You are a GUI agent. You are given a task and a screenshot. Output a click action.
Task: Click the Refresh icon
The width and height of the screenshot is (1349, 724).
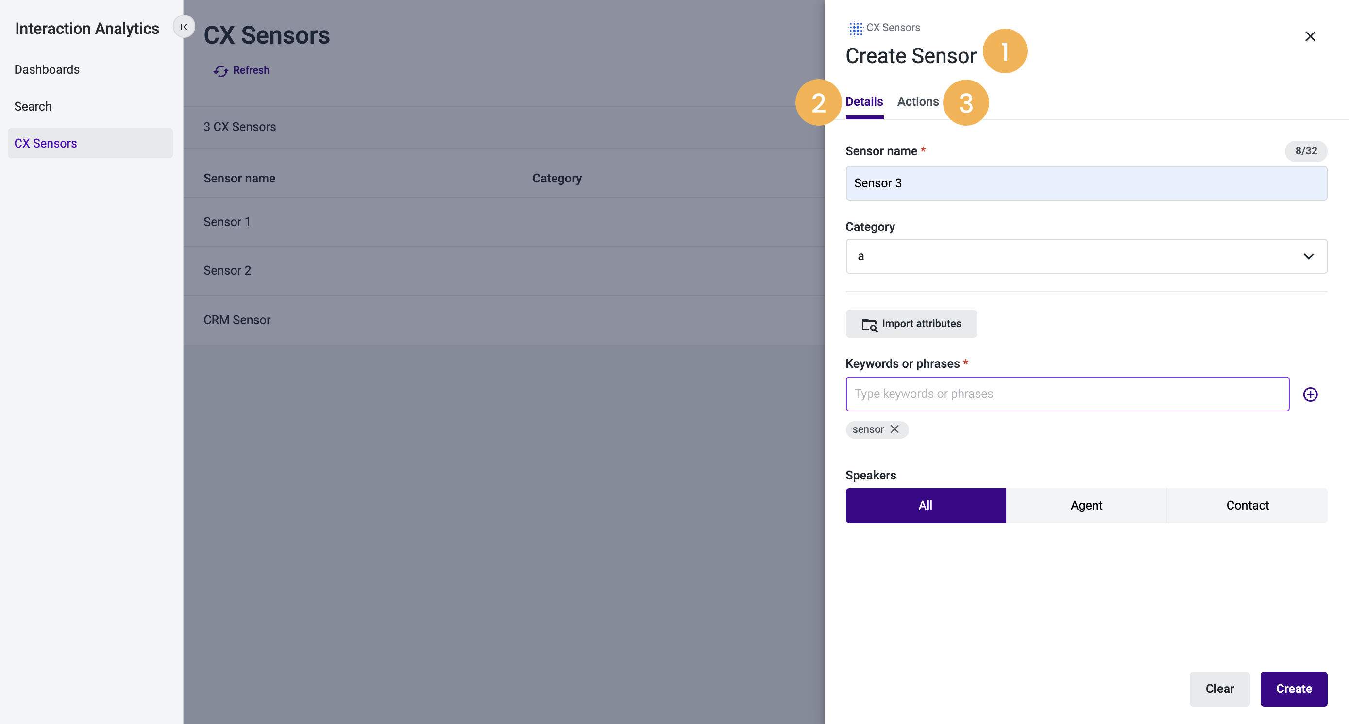[220, 71]
